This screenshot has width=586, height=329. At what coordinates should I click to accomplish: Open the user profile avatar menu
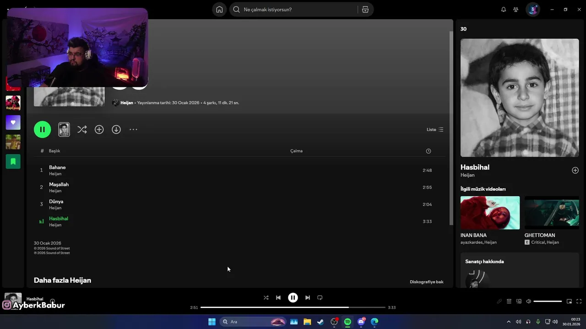pos(533,10)
